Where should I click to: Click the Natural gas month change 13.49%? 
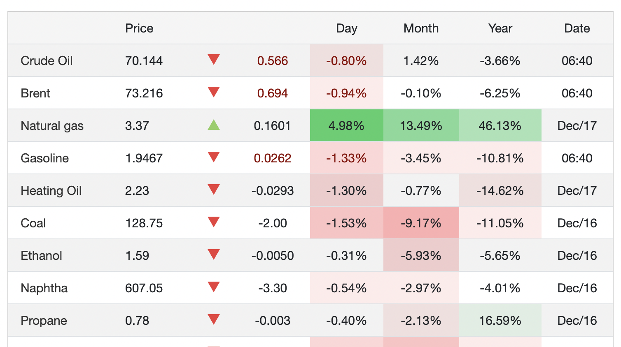[421, 126]
